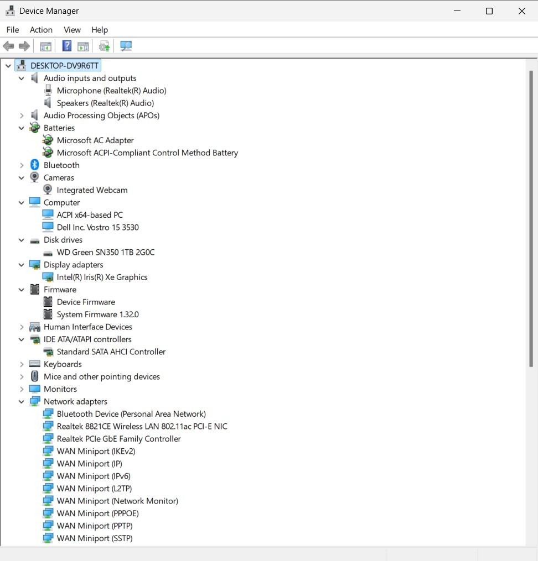Click the Monitors category icon
This screenshot has height=561, width=538.
(35, 389)
